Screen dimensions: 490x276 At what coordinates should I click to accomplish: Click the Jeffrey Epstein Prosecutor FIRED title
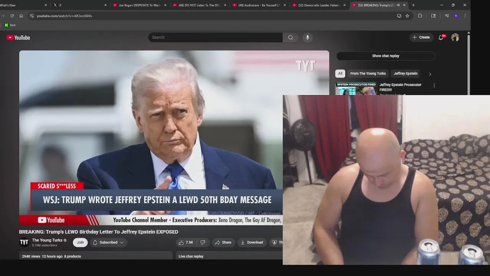tap(400, 87)
